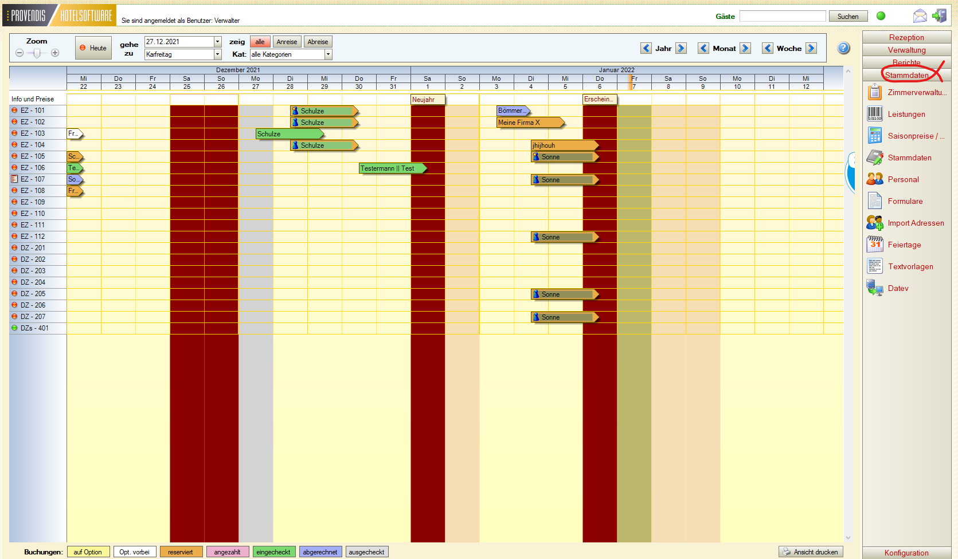Toggle the Abreise filter button
The height and width of the screenshot is (559, 958).
[318, 42]
